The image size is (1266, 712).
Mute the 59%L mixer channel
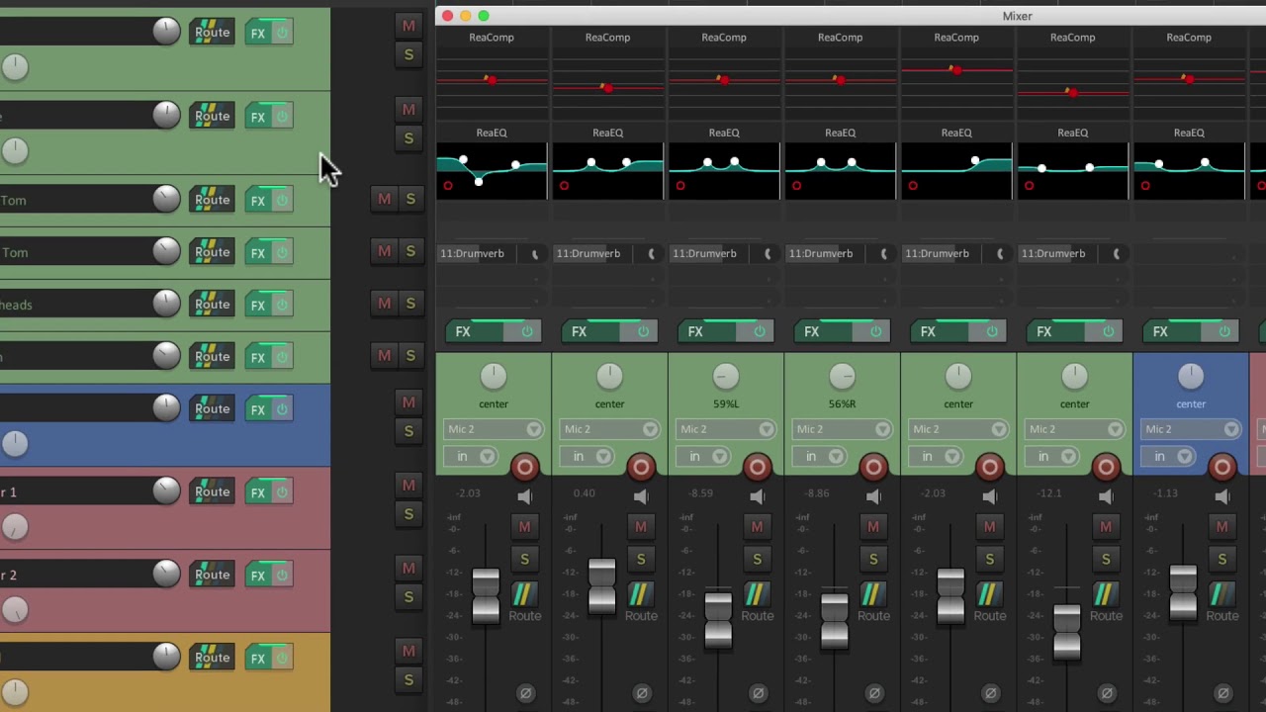pos(757,528)
